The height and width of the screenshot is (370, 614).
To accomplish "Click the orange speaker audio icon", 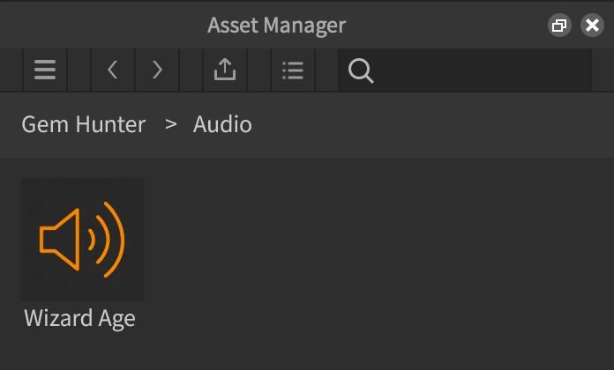I will [x=82, y=238].
